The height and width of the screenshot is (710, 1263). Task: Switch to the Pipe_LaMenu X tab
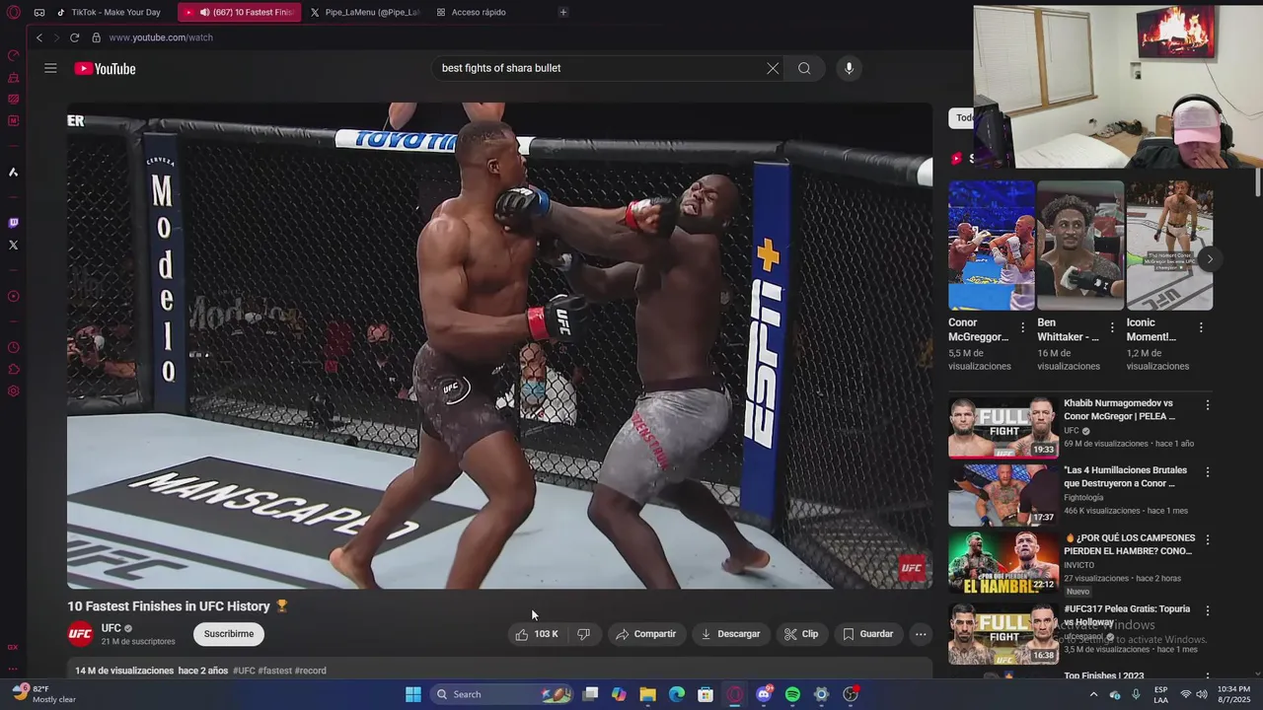pos(365,12)
